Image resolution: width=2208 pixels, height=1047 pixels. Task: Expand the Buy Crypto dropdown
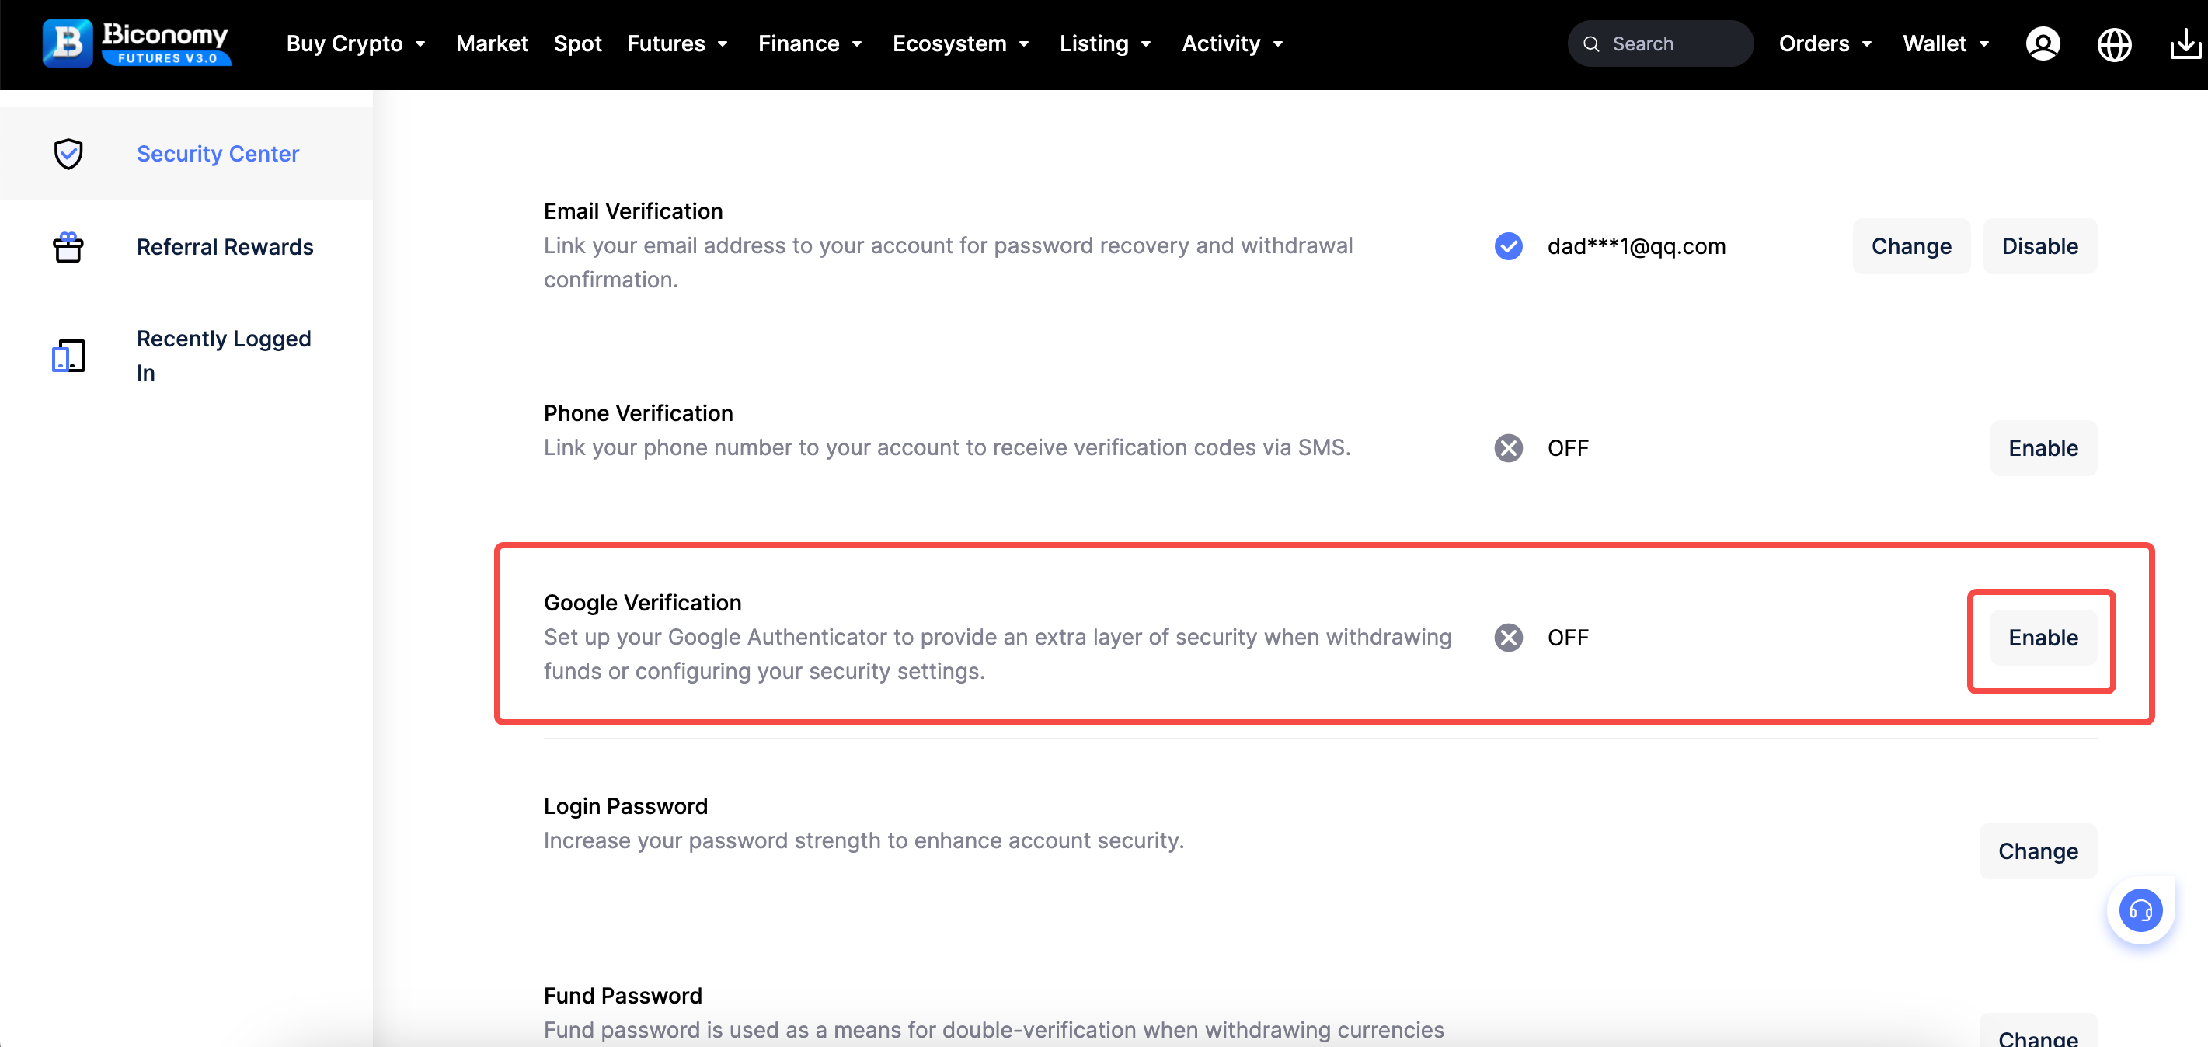tap(356, 43)
